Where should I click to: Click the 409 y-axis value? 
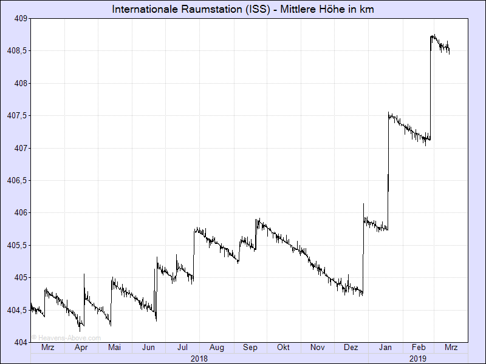[x=21, y=18]
